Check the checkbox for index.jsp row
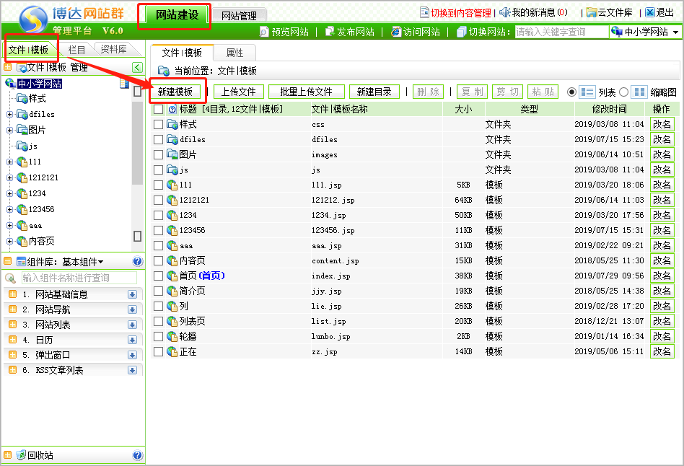Viewport: 684px width, 466px height. [159, 276]
